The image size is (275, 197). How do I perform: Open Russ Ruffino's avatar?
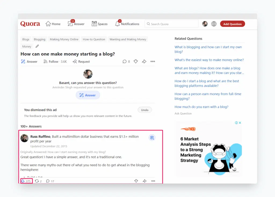click(24, 138)
